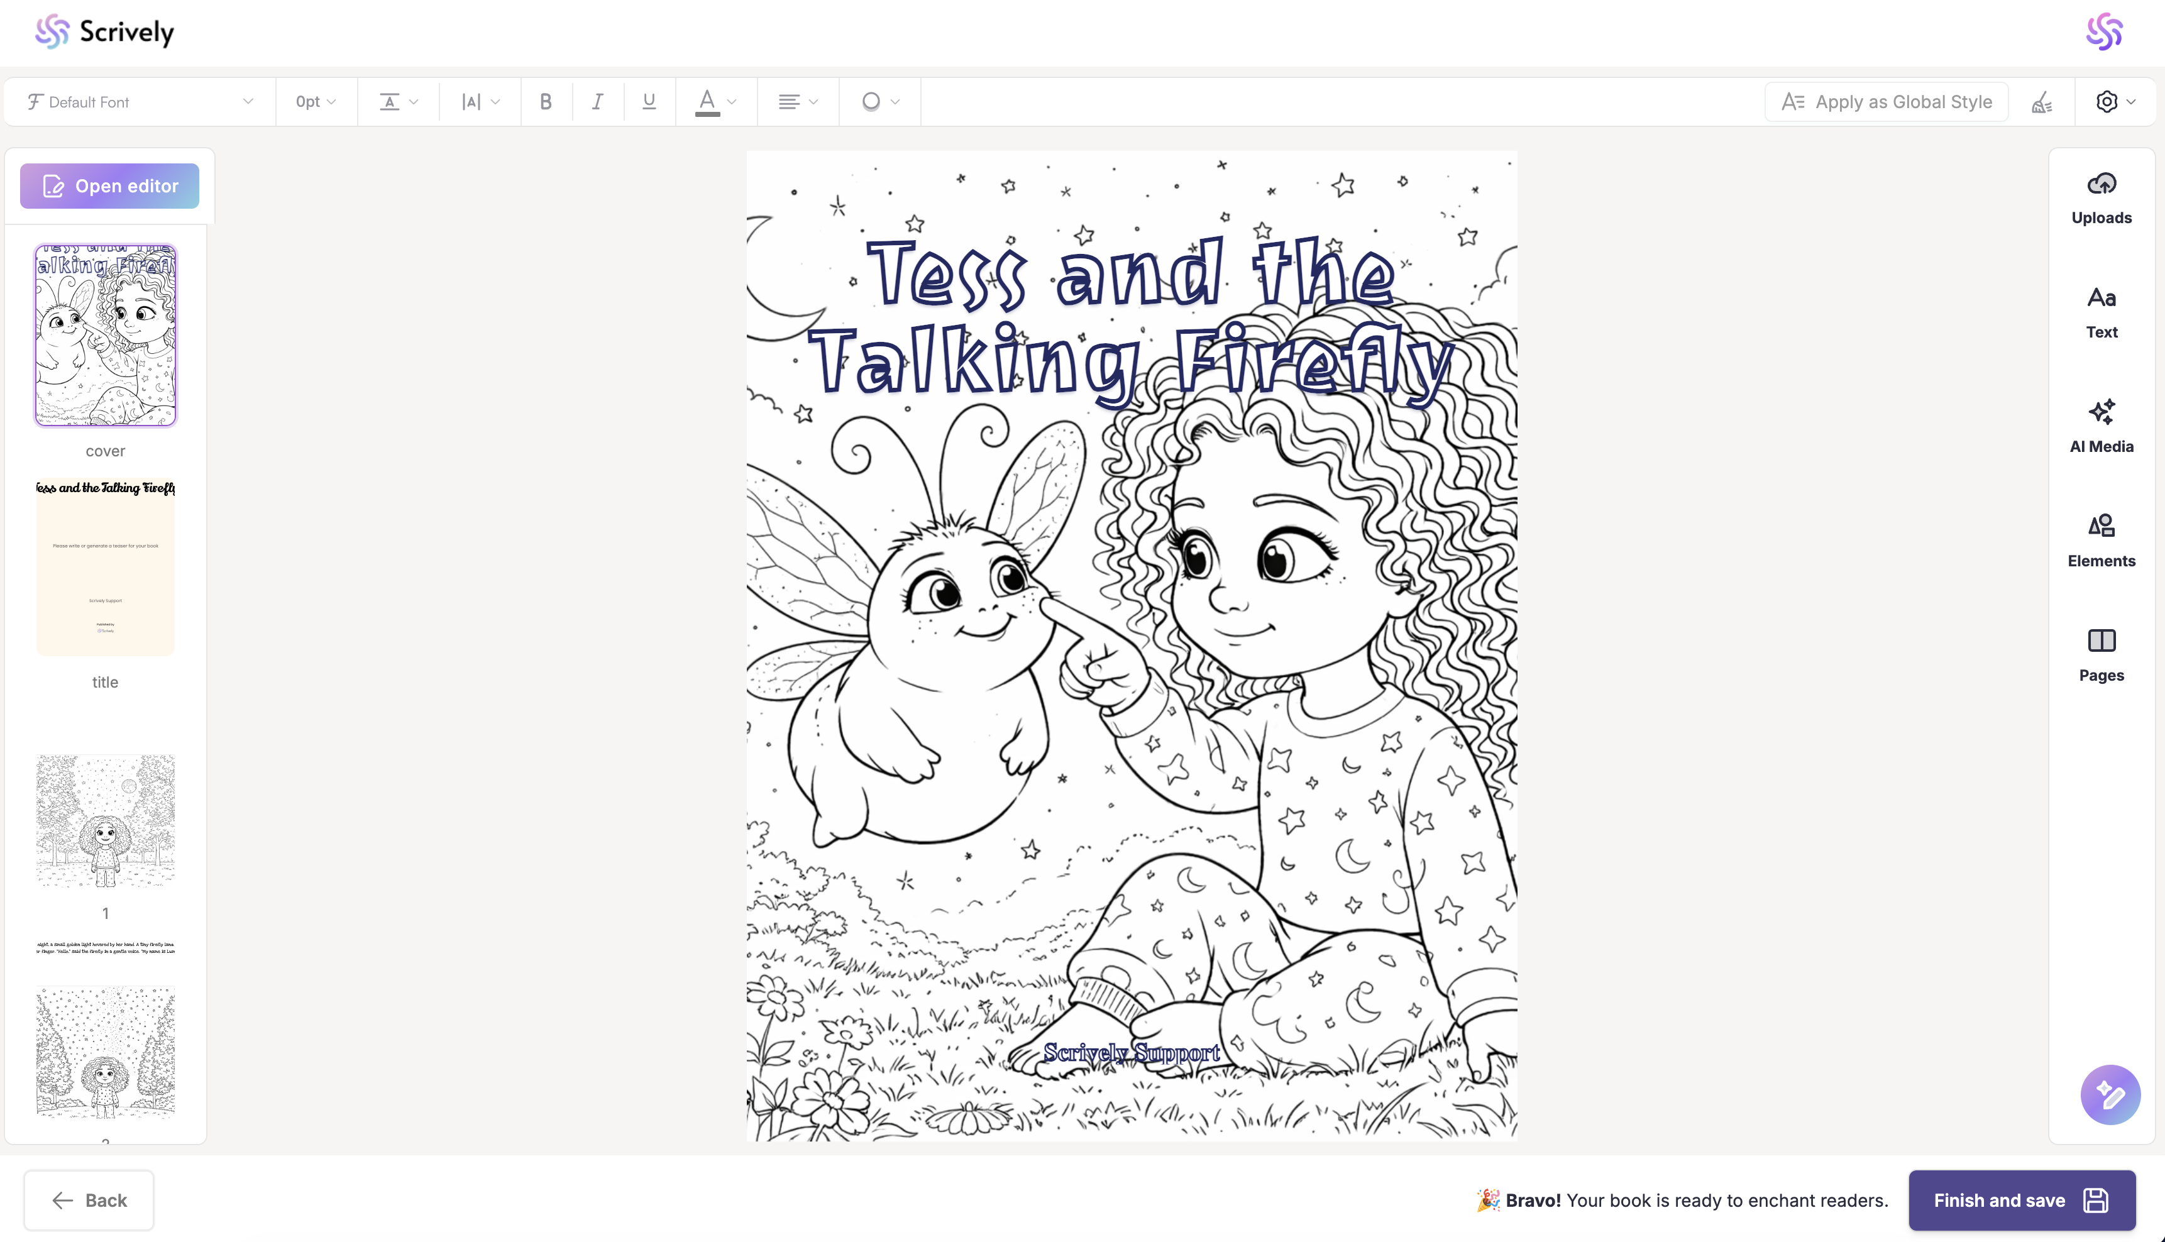This screenshot has width=2165, height=1242.
Task: Click the Scrively logo at top left
Action: (104, 31)
